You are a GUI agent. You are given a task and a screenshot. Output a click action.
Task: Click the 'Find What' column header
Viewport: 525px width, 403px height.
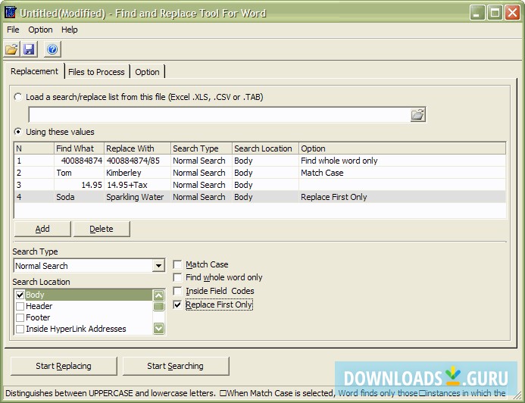click(x=79, y=148)
